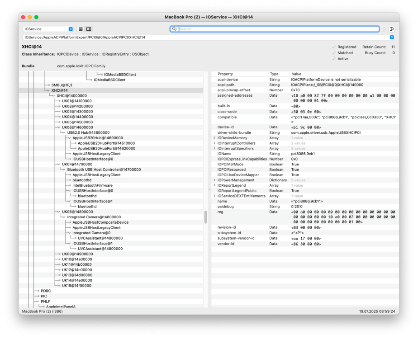Select AppleUSB20HubPort@14610000

(x=106, y=143)
